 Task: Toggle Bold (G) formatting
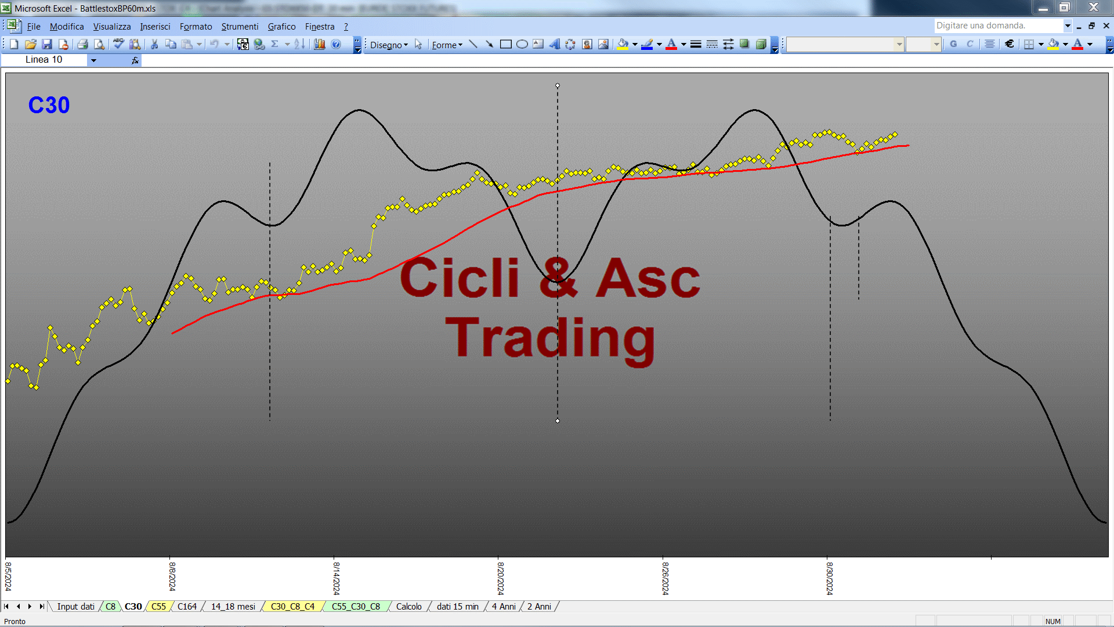pyautogui.click(x=953, y=44)
